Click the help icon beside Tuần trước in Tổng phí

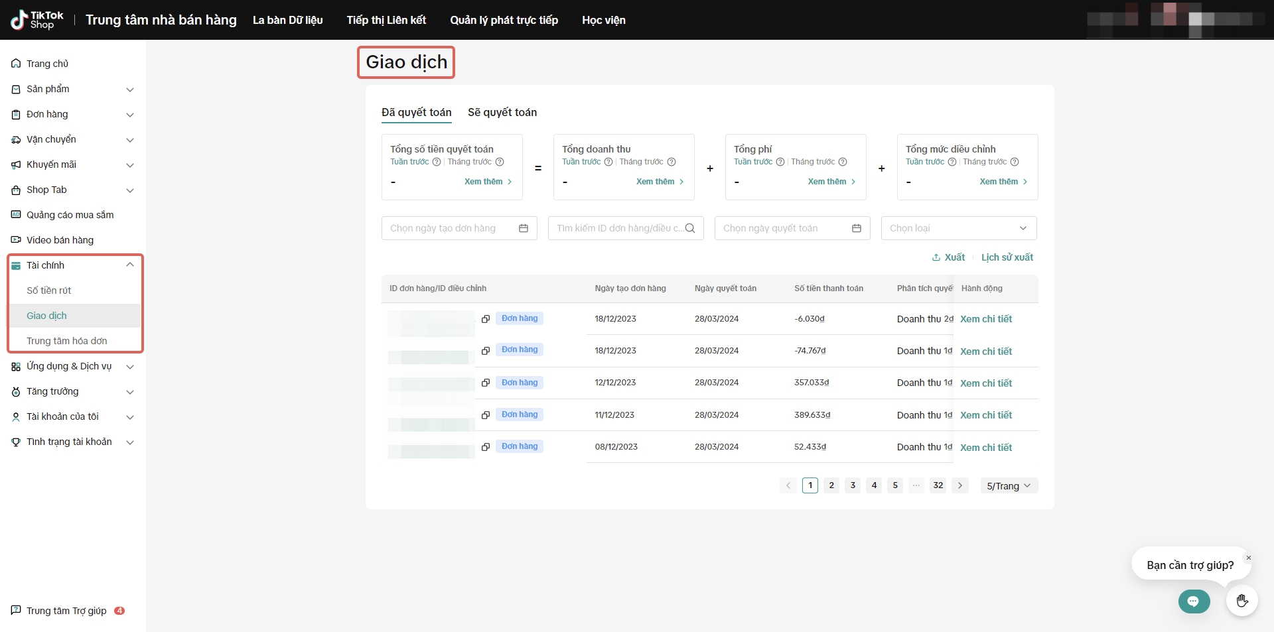coord(780,162)
